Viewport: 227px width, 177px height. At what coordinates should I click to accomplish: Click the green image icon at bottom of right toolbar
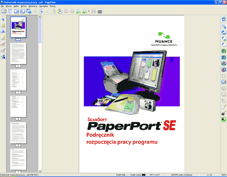[x=224, y=119]
